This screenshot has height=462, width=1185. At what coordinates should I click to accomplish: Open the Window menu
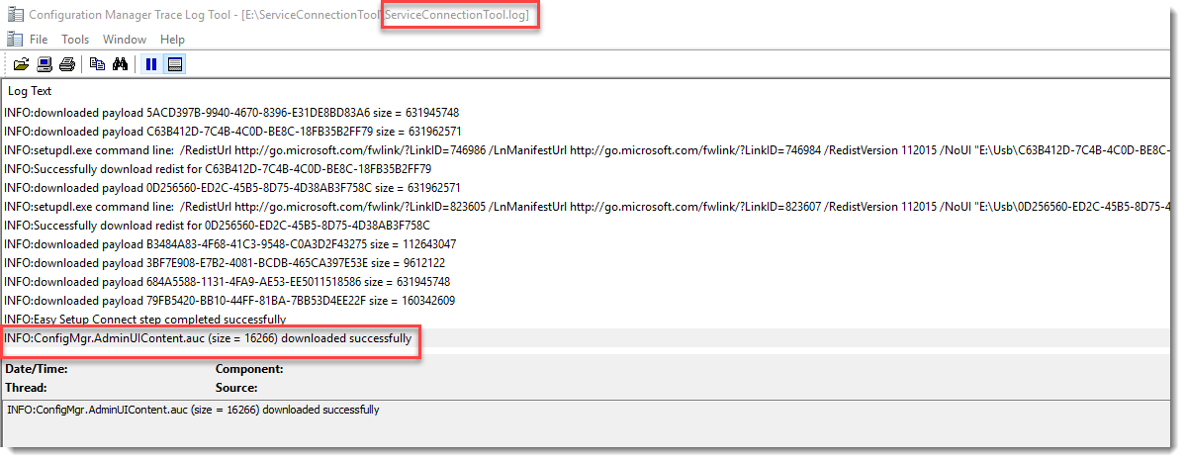(125, 40)
